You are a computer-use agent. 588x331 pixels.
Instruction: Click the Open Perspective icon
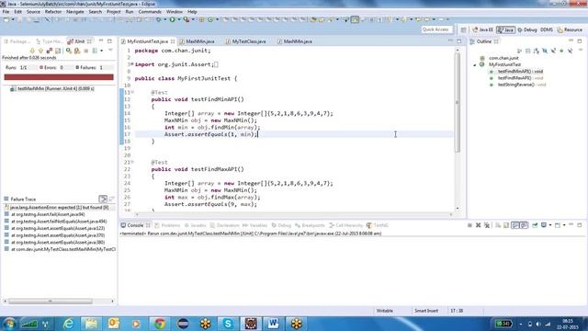[x=463, y=29]
